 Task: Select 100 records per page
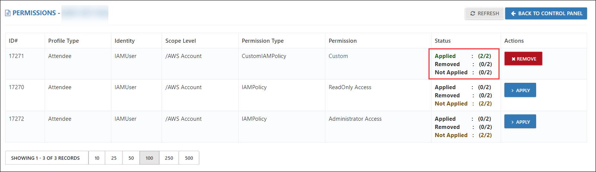[149, 158]
